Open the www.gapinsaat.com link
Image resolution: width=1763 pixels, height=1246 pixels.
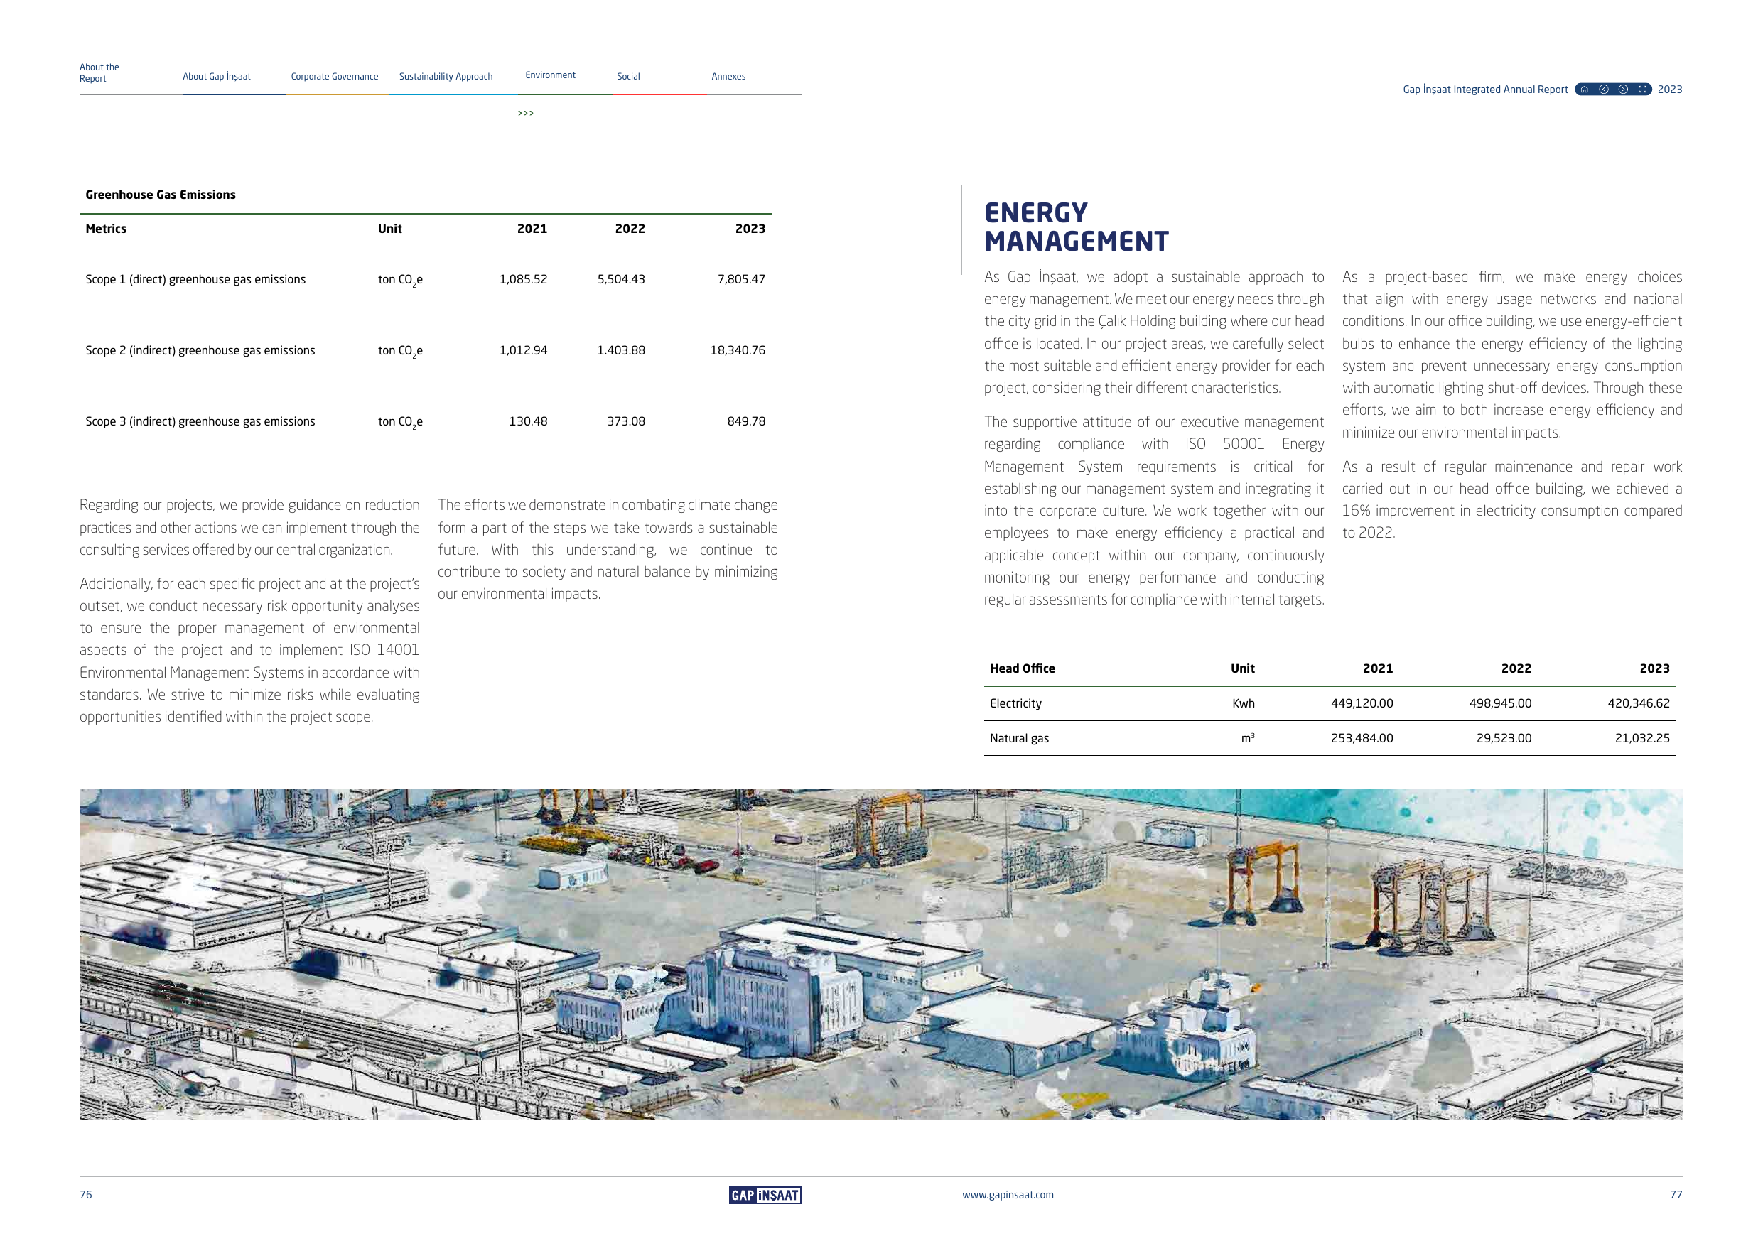(x=1008, y=1194)
